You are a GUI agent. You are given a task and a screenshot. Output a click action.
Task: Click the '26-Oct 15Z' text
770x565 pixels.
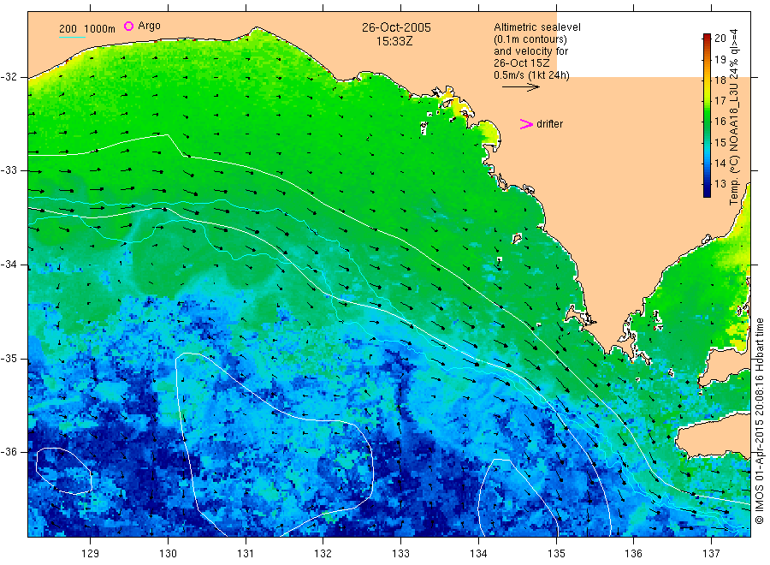point(522,62)
